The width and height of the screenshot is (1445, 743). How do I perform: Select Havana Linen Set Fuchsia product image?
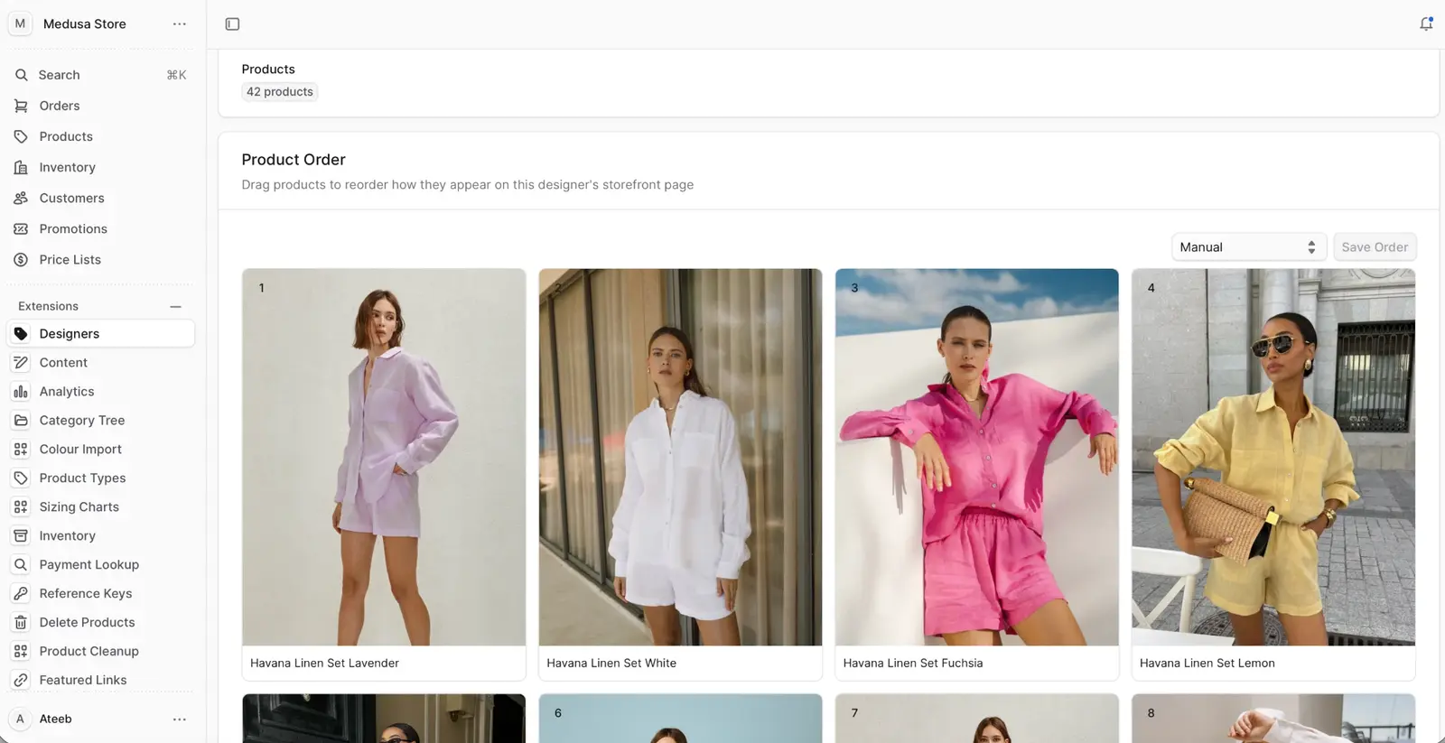[x=977, y=457]
